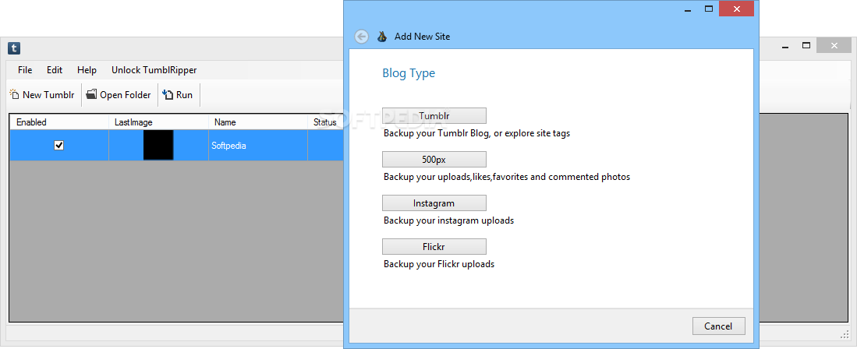
Task: Close the main TumblRipper window
Action: pos(834,46)
